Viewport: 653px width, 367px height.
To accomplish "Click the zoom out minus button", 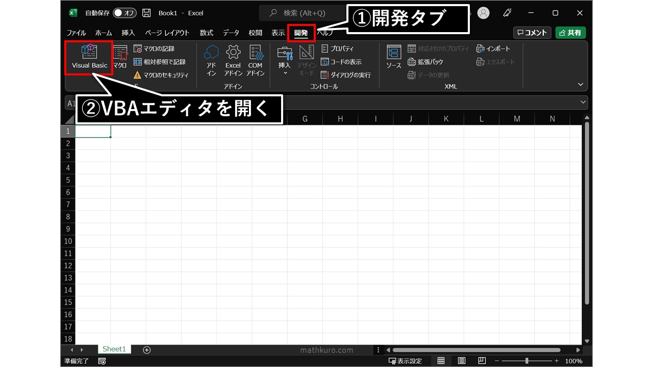I will pyautogui.click(x=497, y=361).
